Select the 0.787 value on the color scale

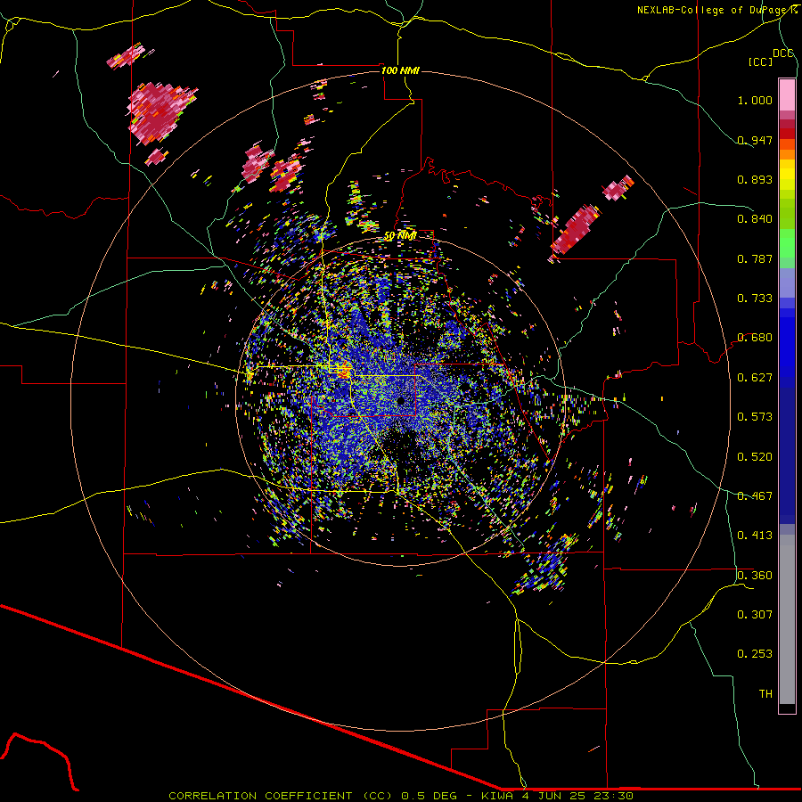[x=755, y=258]
